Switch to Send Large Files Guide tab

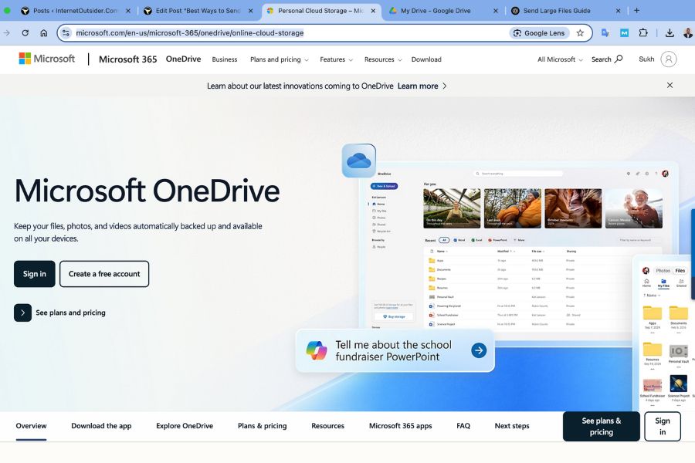pos(557,11)
